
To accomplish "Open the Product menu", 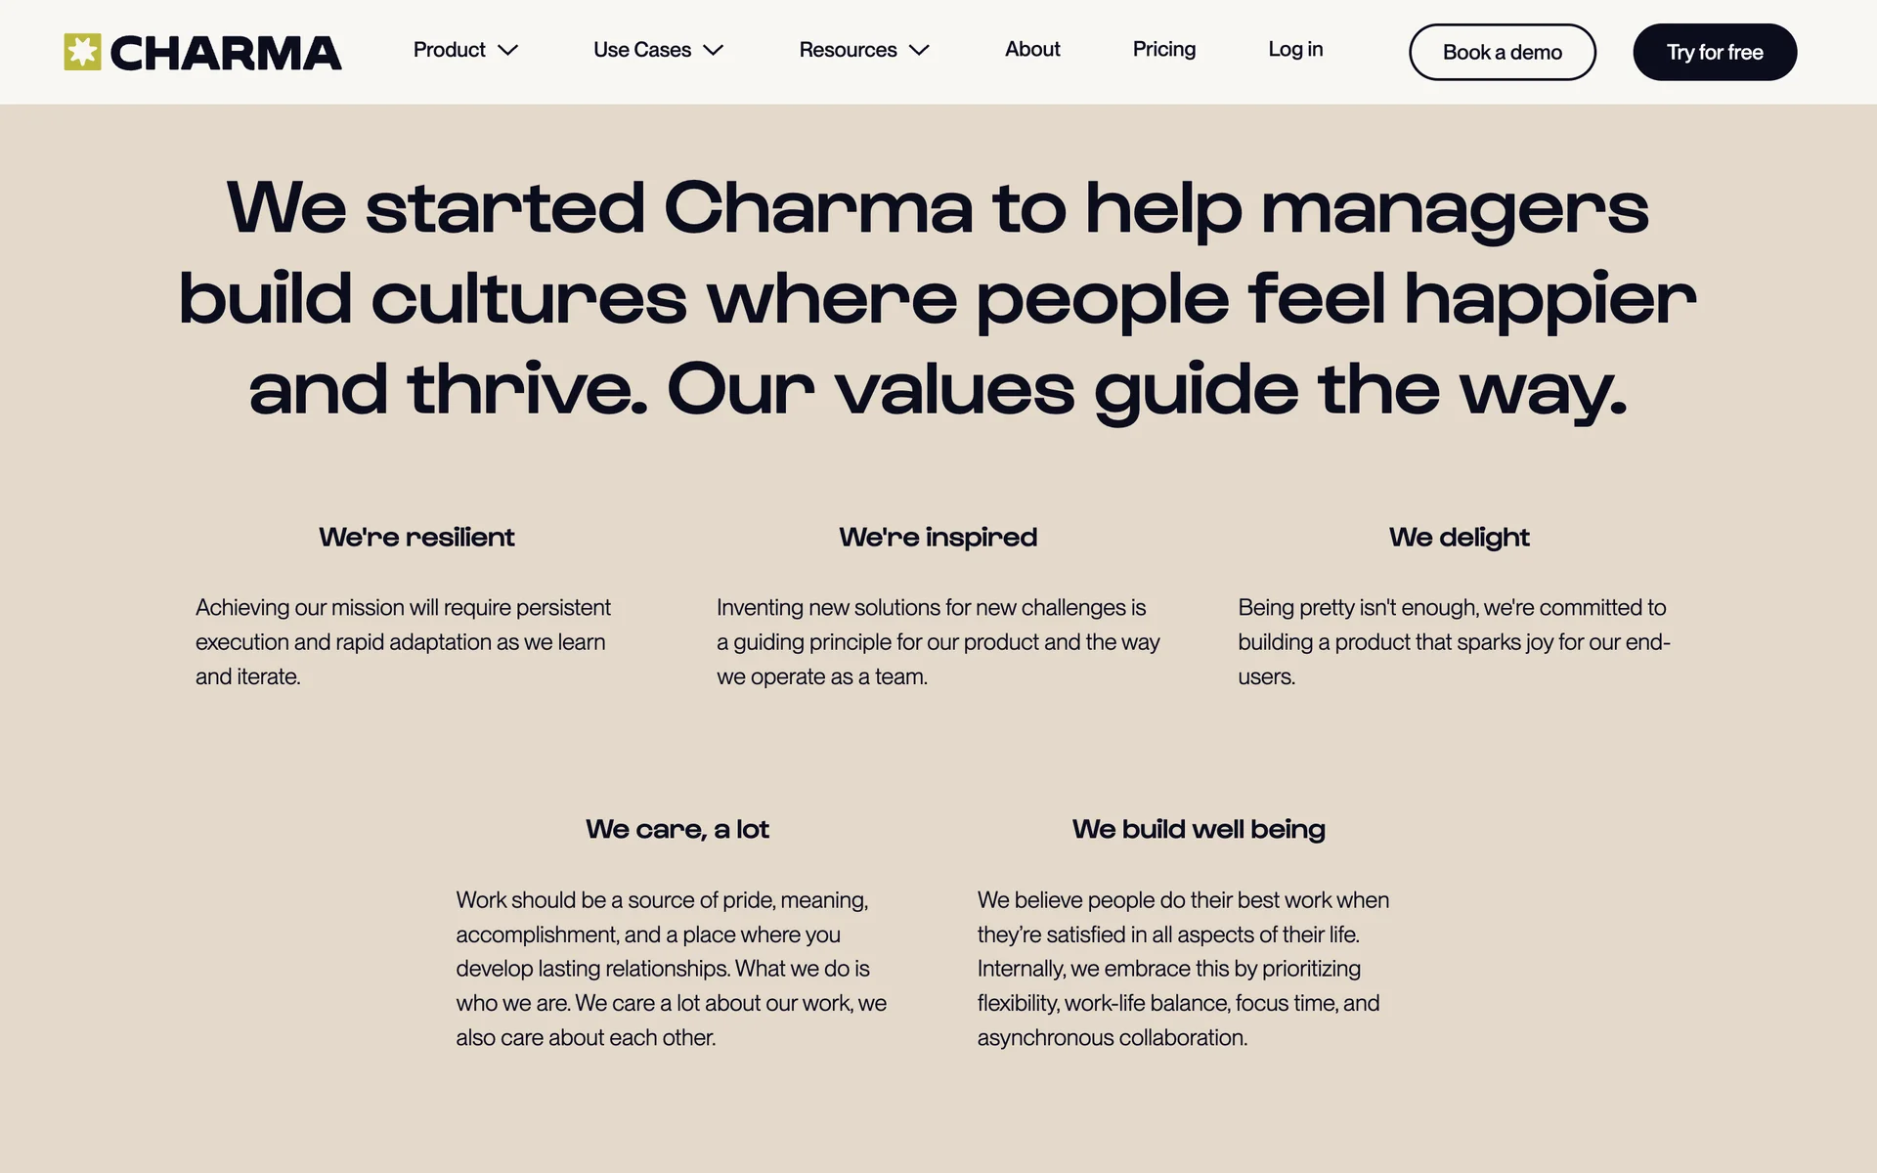I will coord(450,50).
